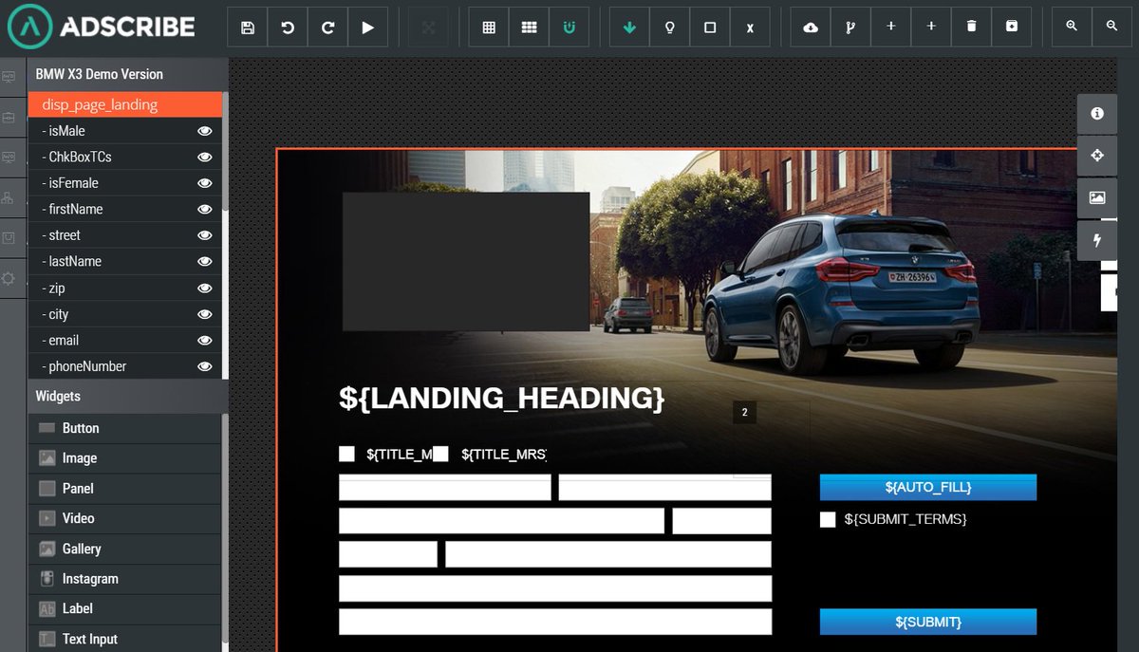Viewport: 1139px width, 652px height.
Task: Select the dark gray panel on canvas
Action: [466, 262]
